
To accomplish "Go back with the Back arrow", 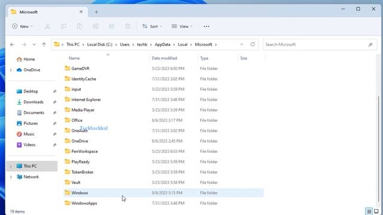I will click(x=12, y=45).
